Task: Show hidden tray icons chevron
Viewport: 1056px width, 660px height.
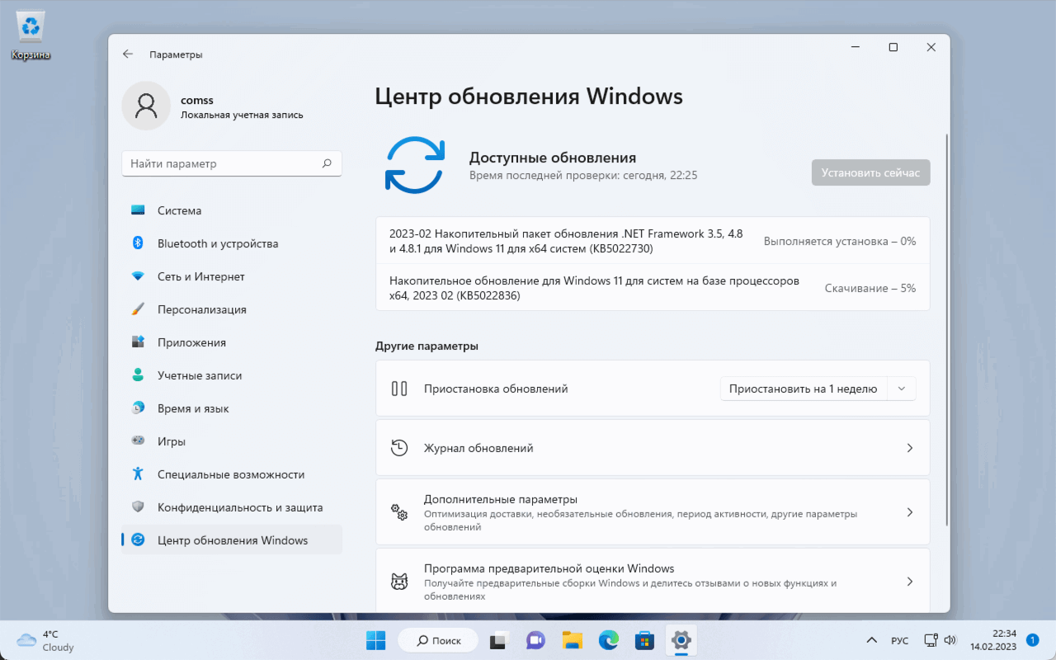Action: pyautogui.click(x=871, y=640)
